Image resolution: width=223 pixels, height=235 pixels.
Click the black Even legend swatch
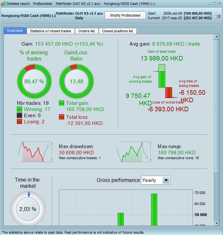click(19, 115)
